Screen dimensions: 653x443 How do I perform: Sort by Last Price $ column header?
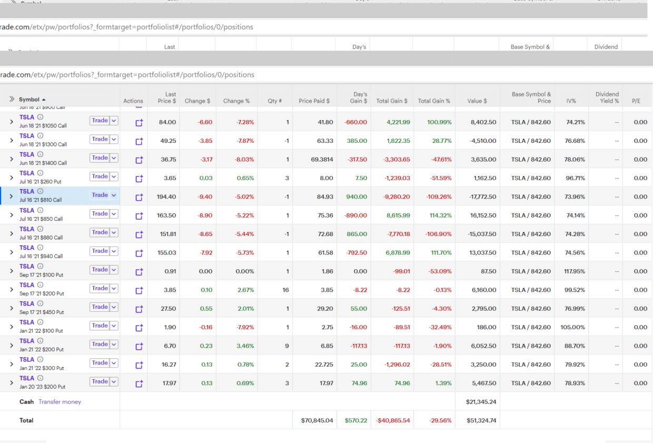click(167, 97)
